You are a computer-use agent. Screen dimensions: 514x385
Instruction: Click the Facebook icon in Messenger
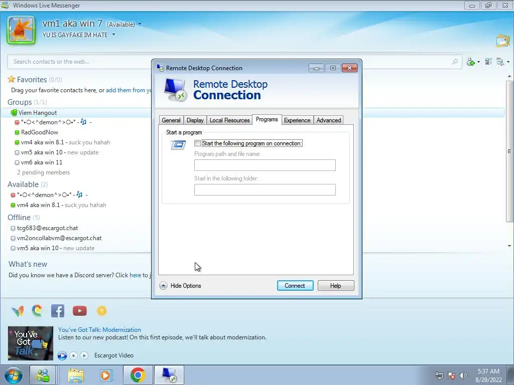(x=58, y=311)
